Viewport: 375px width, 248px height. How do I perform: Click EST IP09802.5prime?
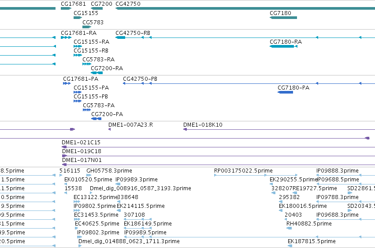click(77, 210)
